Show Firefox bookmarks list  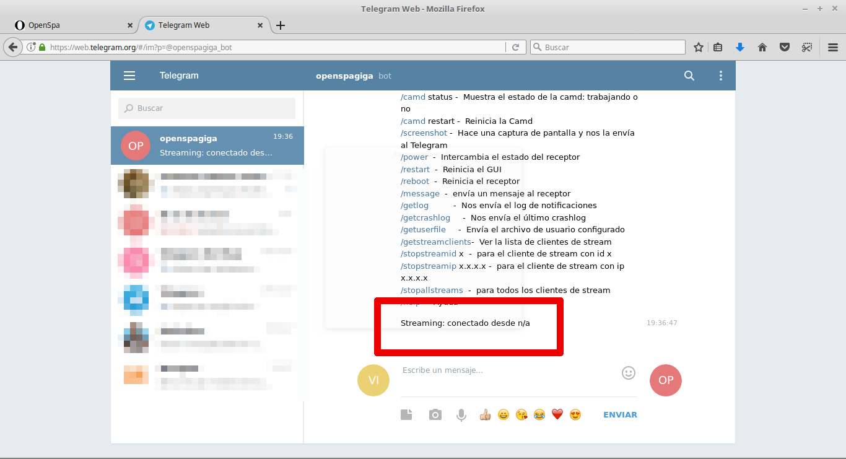[x=718, y=47]
